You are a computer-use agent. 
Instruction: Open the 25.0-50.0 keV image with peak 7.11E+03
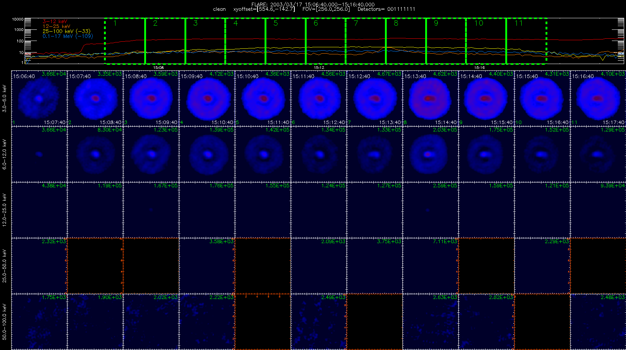tap(430, 266)
